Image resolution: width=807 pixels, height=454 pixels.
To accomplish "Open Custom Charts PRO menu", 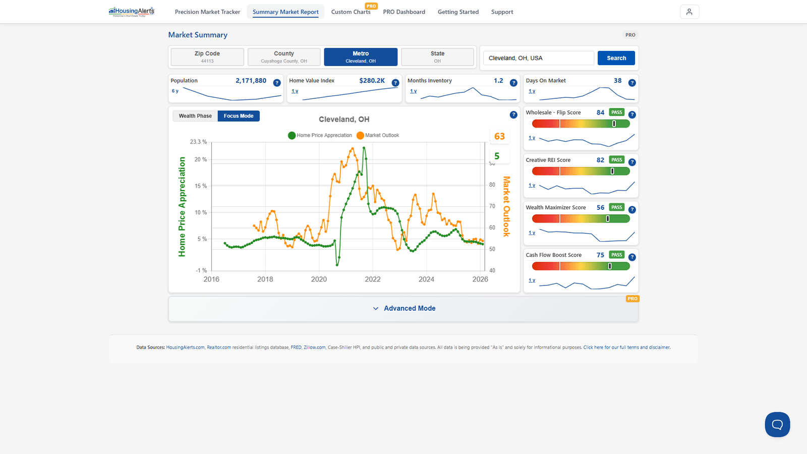I will click(351, 12).
